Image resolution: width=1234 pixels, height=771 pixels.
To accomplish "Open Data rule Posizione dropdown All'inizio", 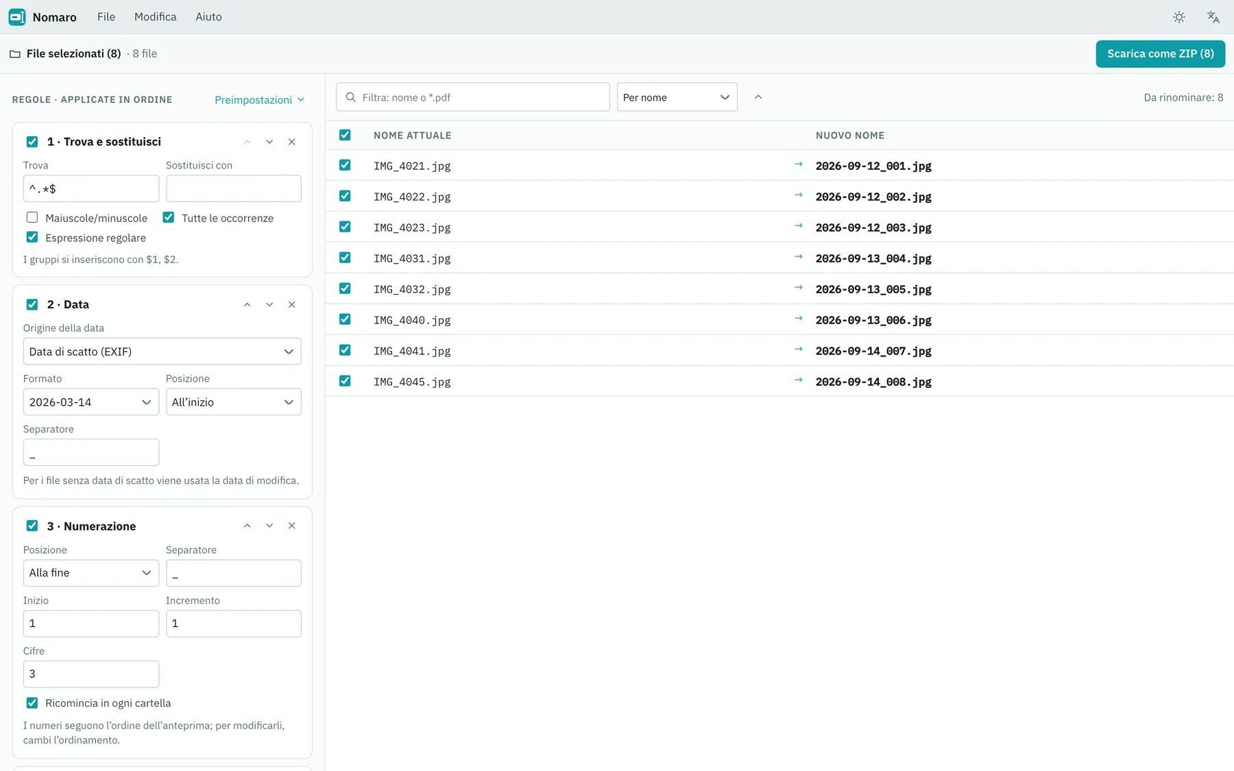I will click(x=234, y=402).
